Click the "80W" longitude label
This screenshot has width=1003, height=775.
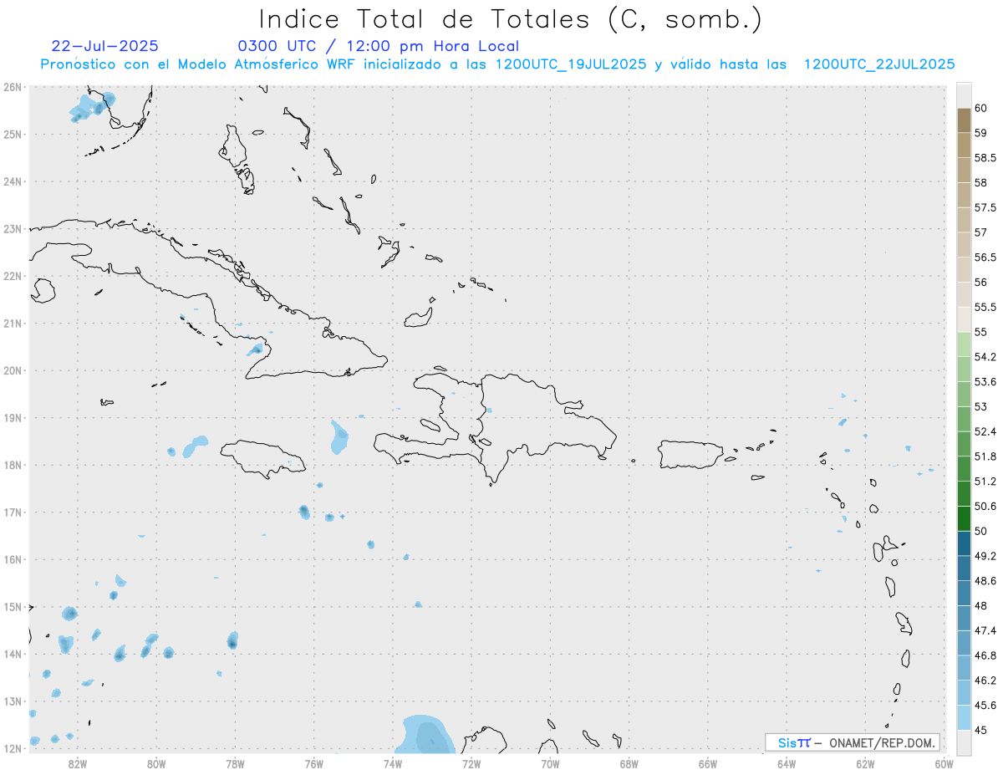click(155, 763)
